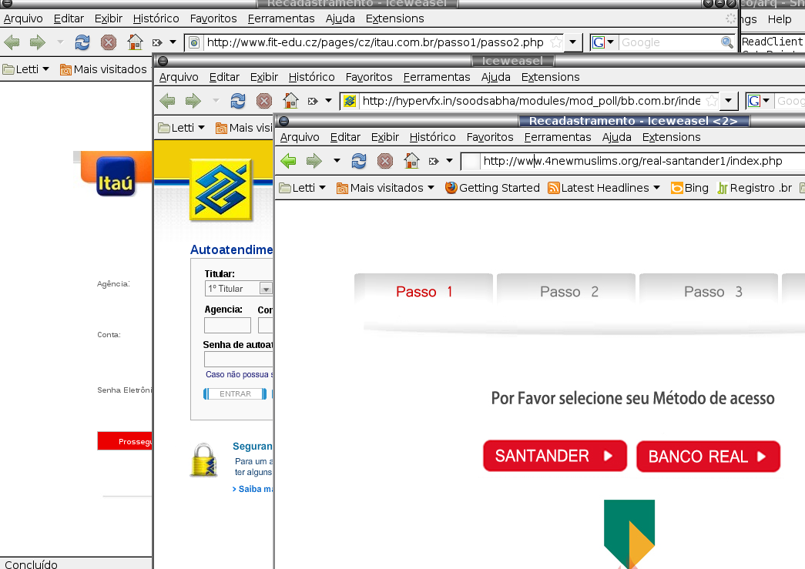This screenshot has width=805, height=569.
Task: Go back in the Santander window
Action: point(289,161)
